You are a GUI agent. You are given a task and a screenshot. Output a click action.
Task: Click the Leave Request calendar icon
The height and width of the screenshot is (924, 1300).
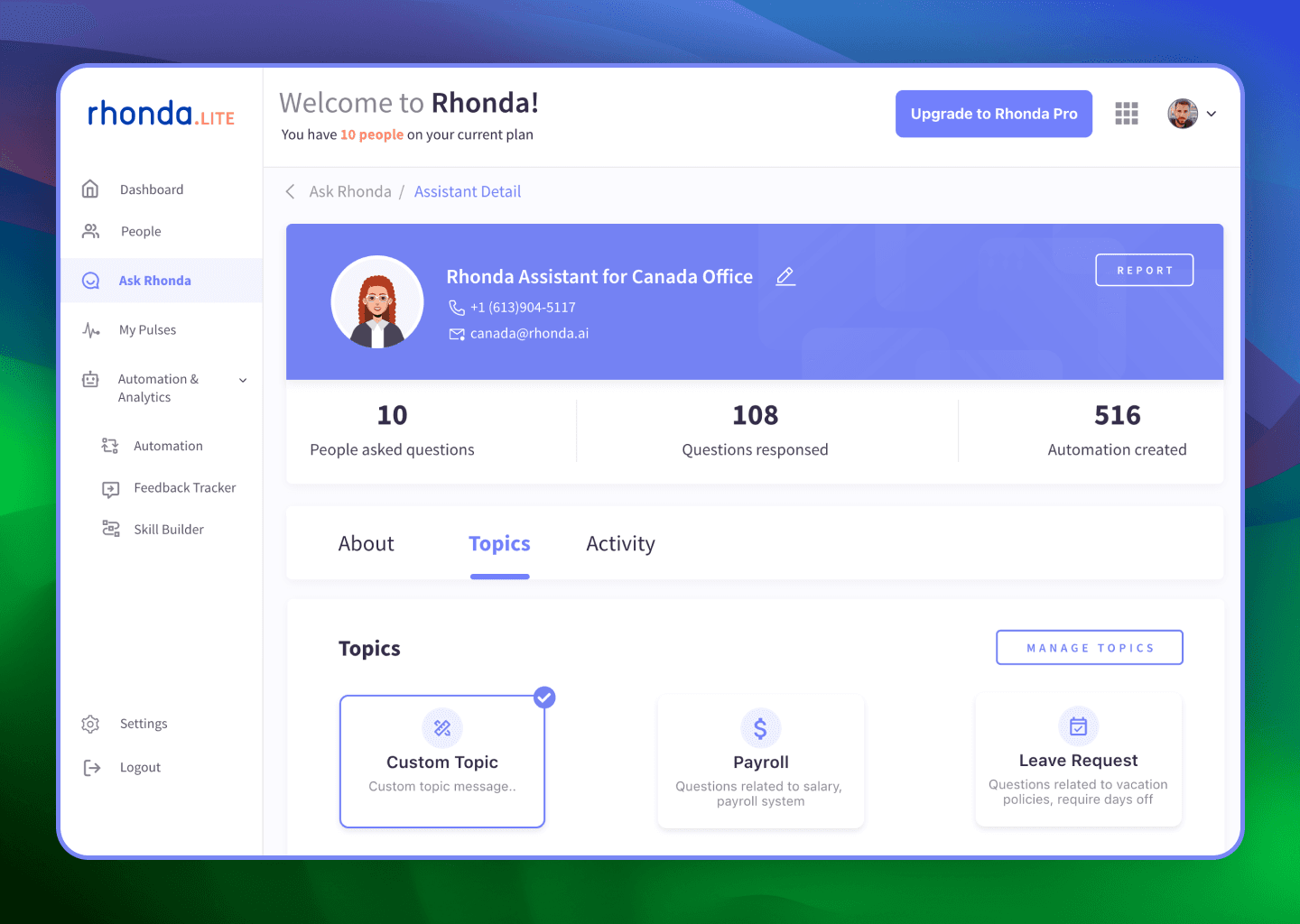click(1078, 725)
